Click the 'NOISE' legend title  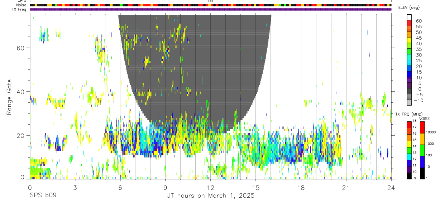click(424, 119)
